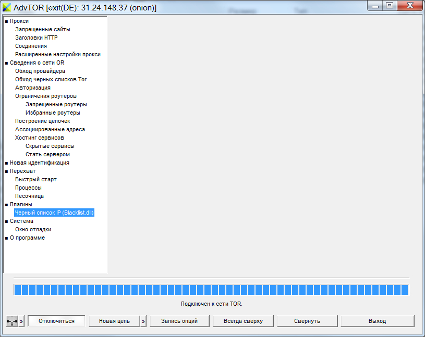
Task: Toggle the Всегда сверху button
Action: coord(243,321)
